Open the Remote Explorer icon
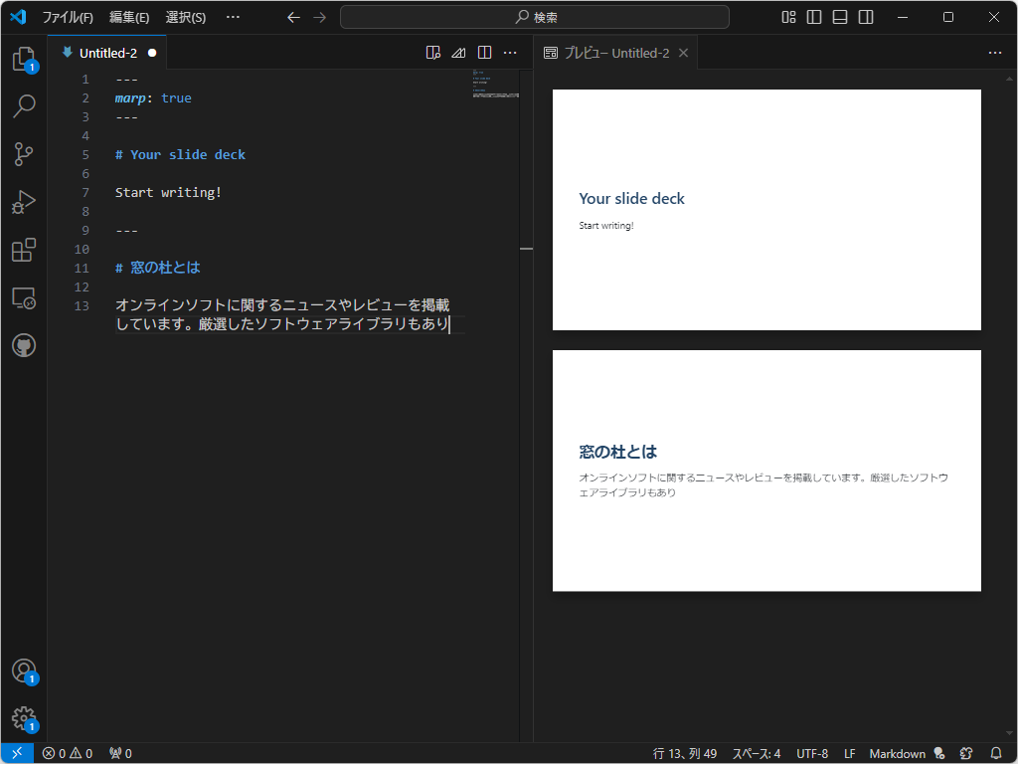Screen dimensions: 1018x764 (x=23, y=297)
